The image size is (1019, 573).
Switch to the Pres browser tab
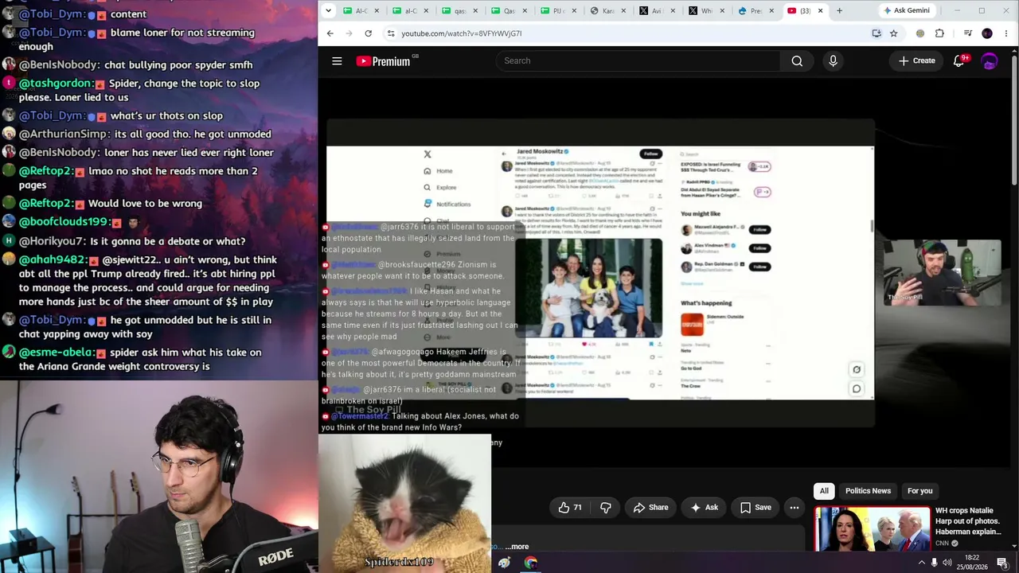(756, 10)
